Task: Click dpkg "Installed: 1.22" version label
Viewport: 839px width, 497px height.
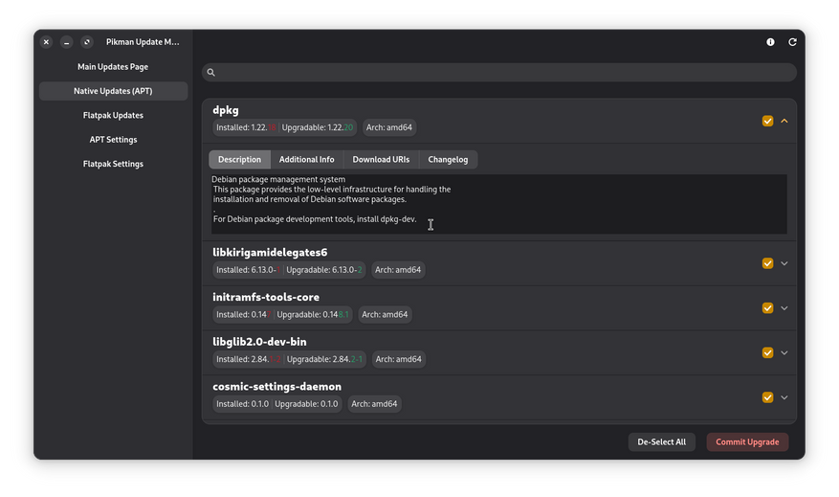Action: 246,127
